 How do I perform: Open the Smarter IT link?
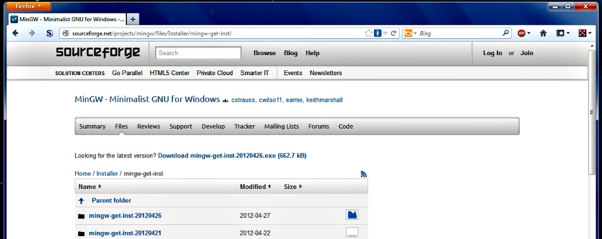click(x=255, y=73)
